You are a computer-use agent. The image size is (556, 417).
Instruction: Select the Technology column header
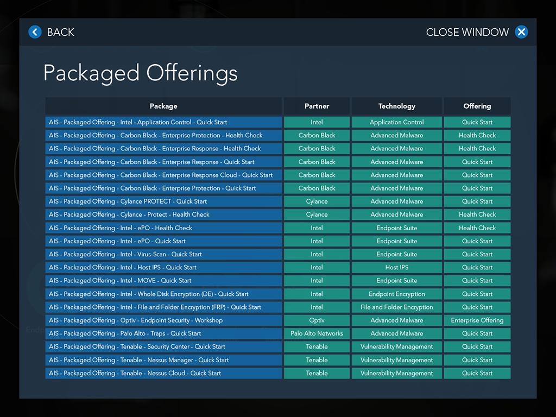(x=397, y=106)
